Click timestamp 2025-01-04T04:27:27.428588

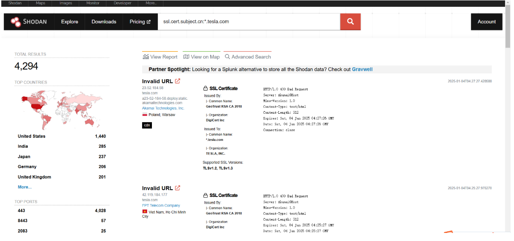470,81
